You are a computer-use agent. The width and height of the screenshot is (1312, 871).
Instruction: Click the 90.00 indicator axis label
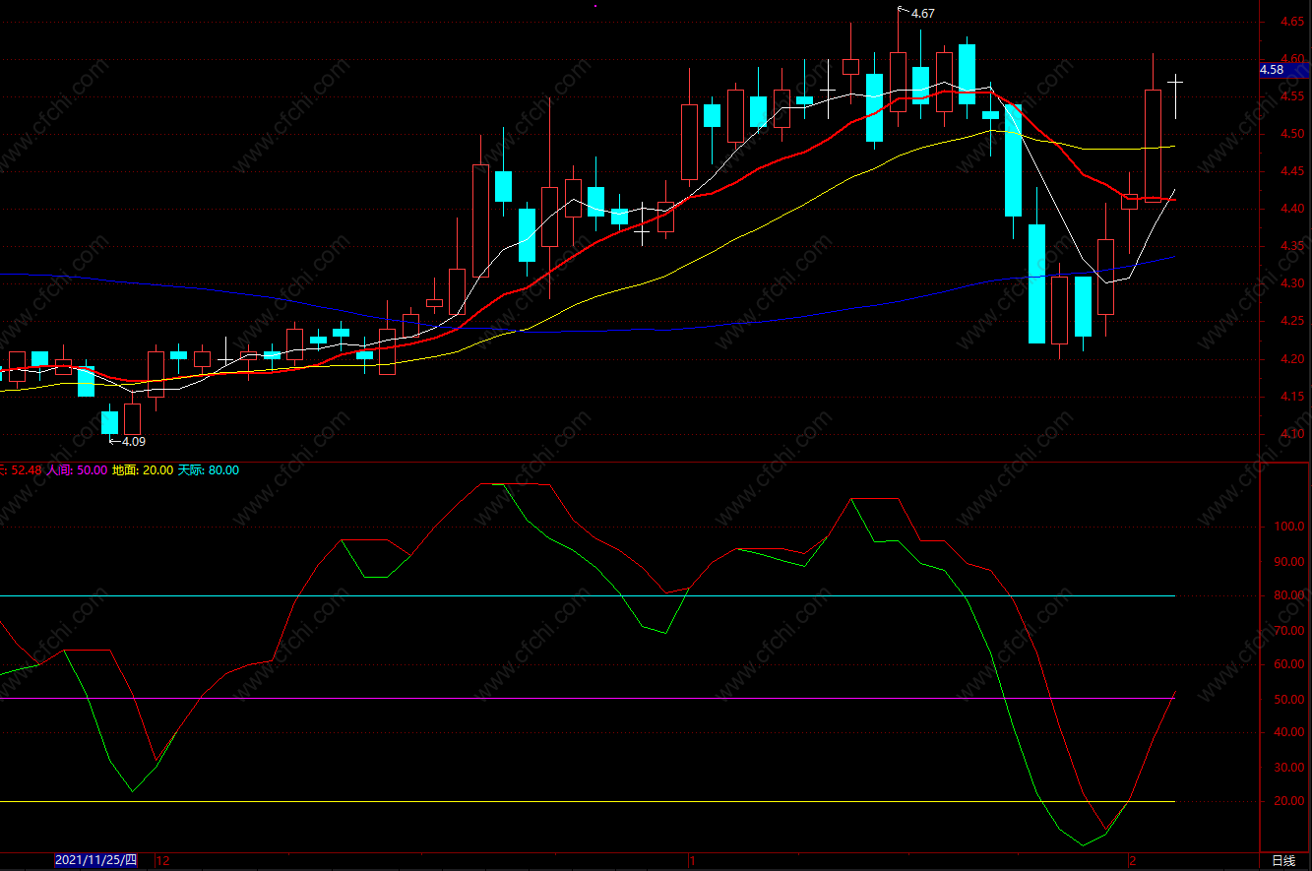1290,562
